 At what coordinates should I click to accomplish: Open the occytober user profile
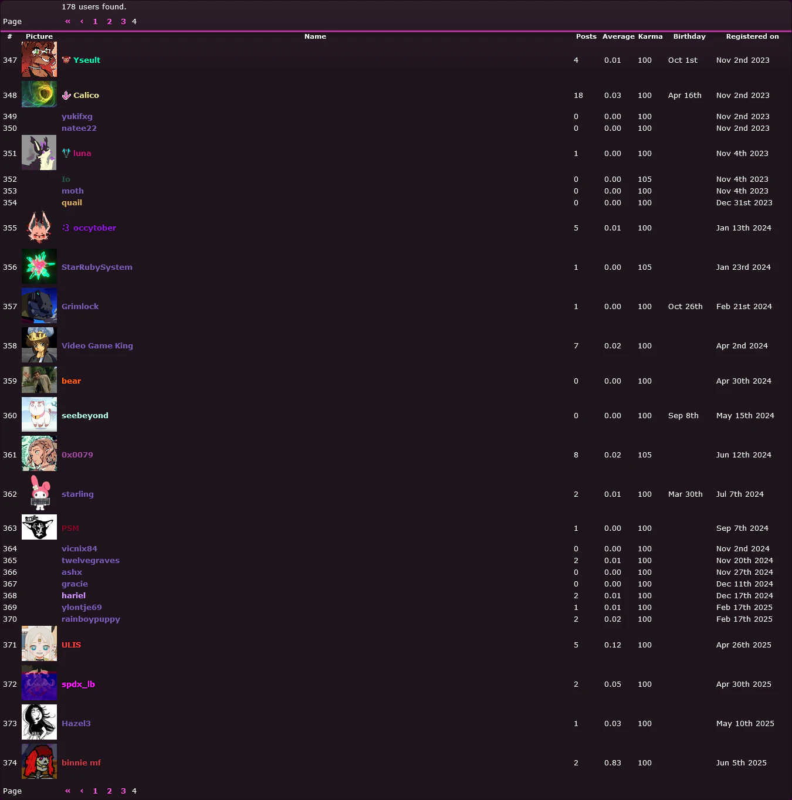pos(94,228)
